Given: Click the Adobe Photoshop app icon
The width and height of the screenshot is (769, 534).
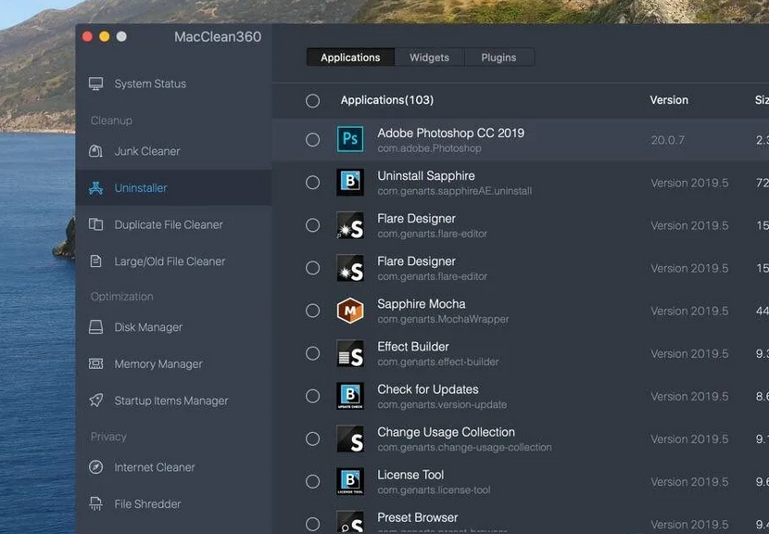Looking at the screenshot, I should 350,139.
